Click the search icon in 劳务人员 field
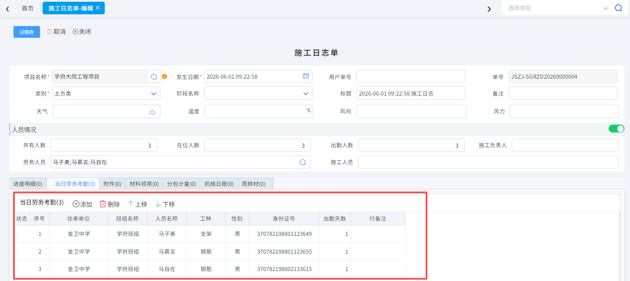 pyautogui.click(x=303, y=162)
